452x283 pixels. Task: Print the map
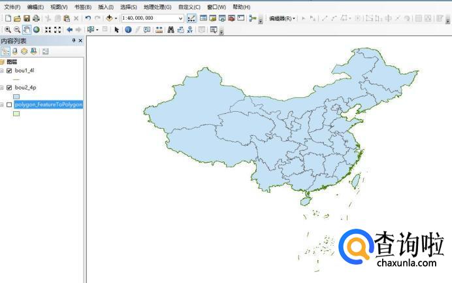click(36, 18)
